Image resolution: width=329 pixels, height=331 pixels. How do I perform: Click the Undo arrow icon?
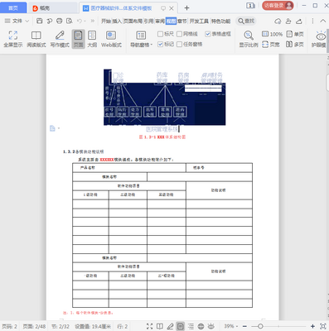(x=80, y=21)
